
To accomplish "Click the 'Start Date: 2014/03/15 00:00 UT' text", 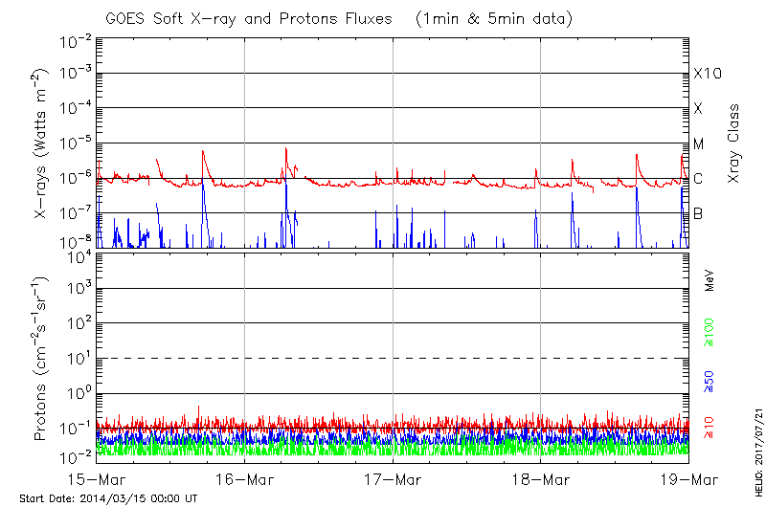I will click(108, 498).
